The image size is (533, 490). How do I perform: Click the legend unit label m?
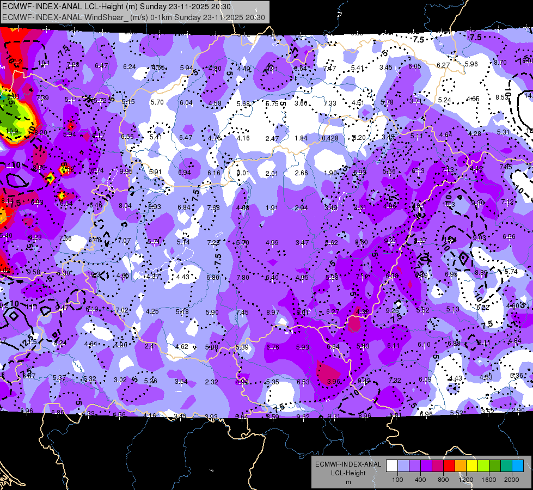coord(348,482)
